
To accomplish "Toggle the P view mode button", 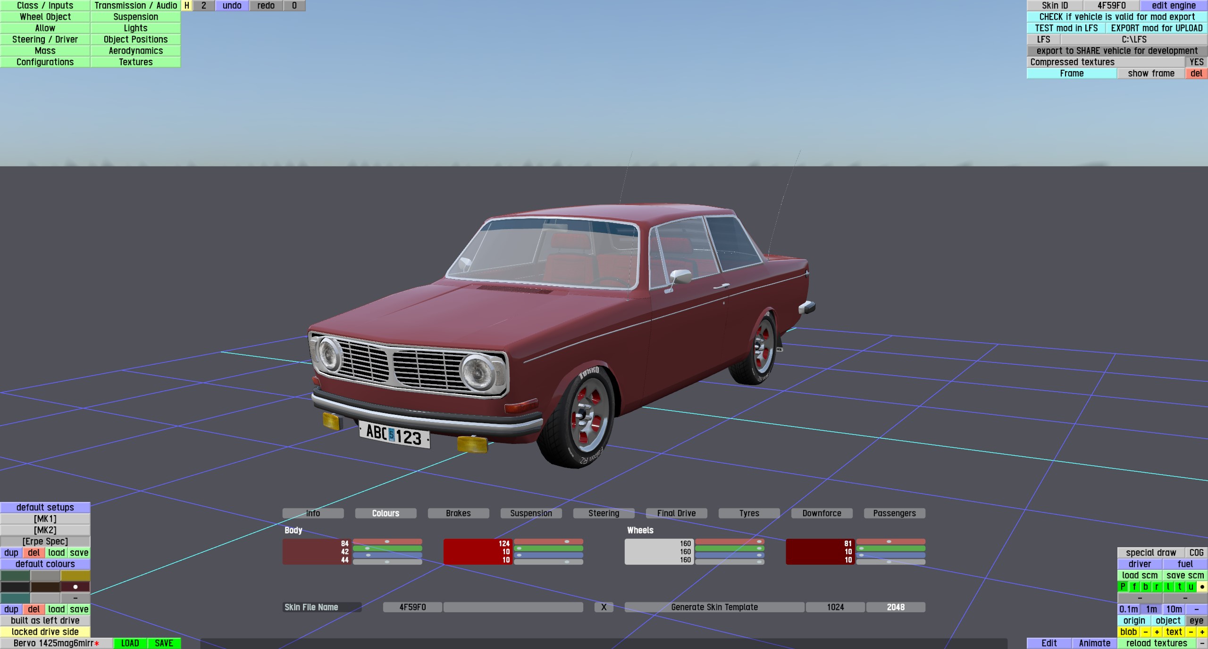I will point(1123,587).
